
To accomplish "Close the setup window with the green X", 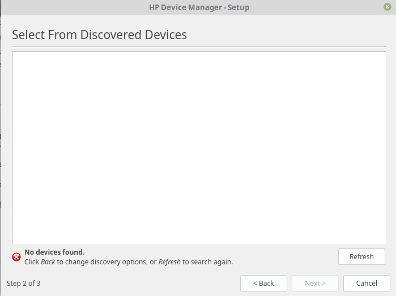I will (387, 7).
